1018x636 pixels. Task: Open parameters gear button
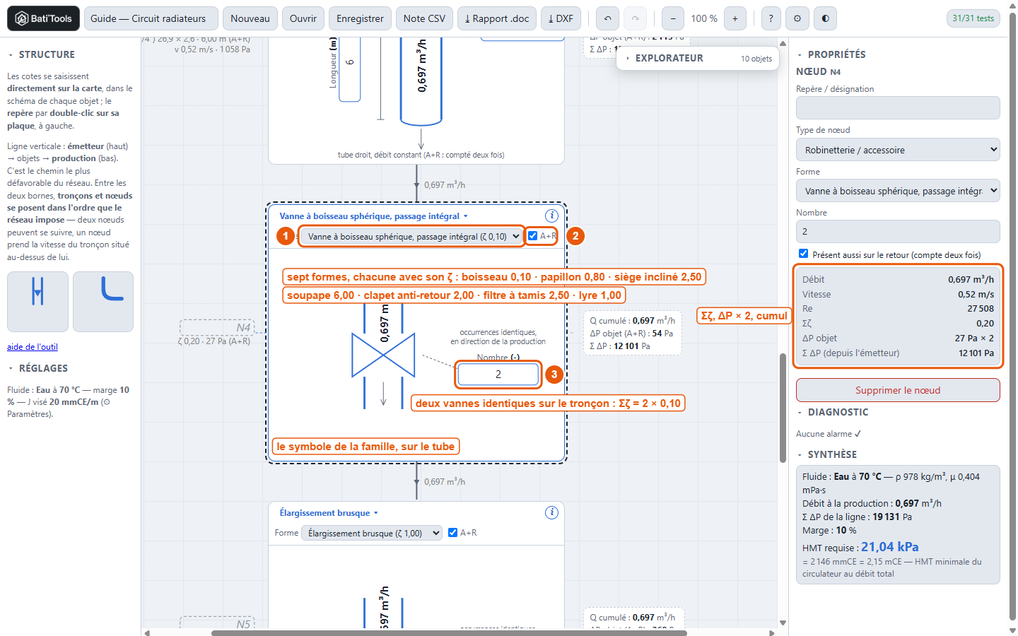(797, 18)
